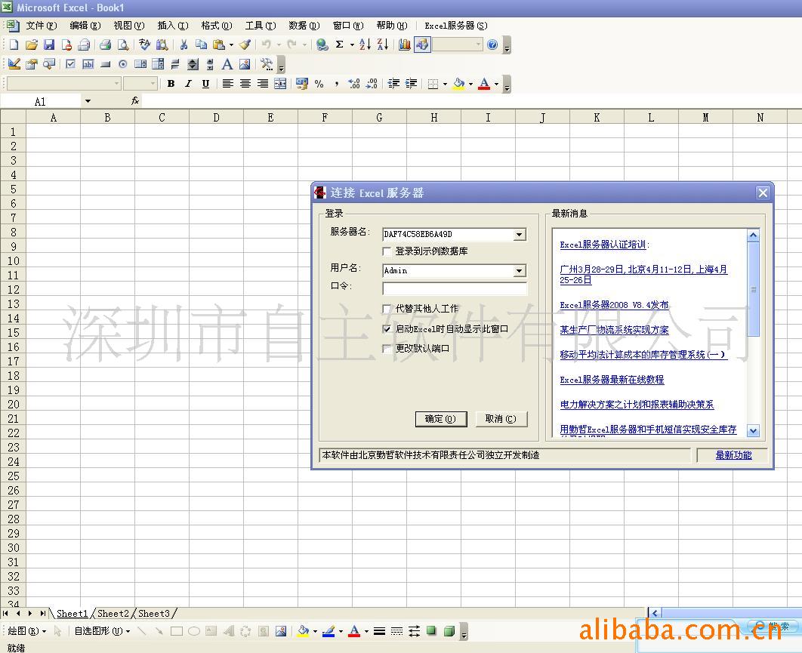This screenshot has height=653, width=802.
Task: Click Merge and Center icon
Action: coord(280,84)
